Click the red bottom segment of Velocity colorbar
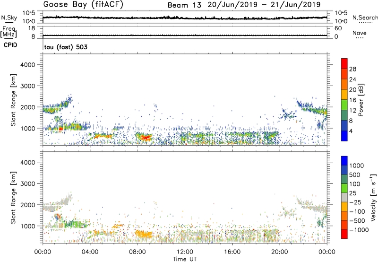The width and height of the screenshot is (378, 262). [x=344, y=234]
